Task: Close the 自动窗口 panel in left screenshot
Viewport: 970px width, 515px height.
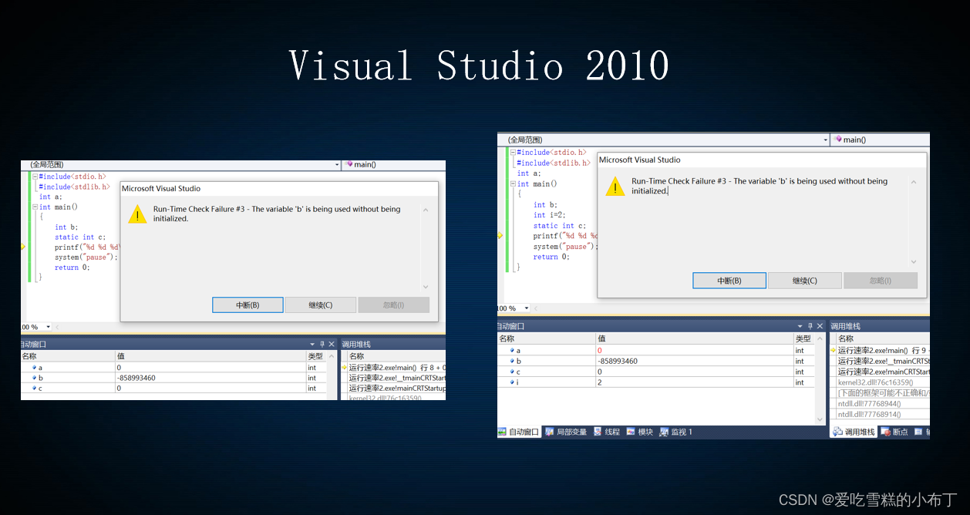Action: pyautogui.click(x=332, y=344)
